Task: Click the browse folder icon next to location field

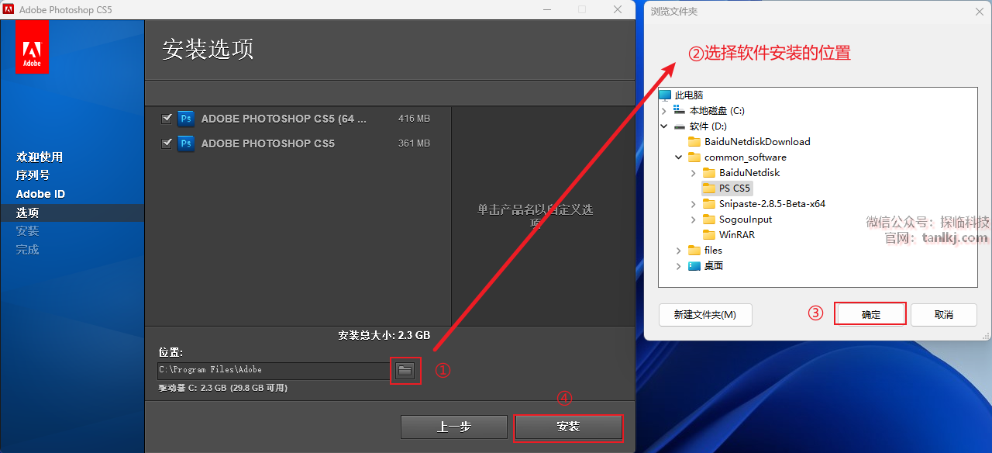Action: point(405,370)
